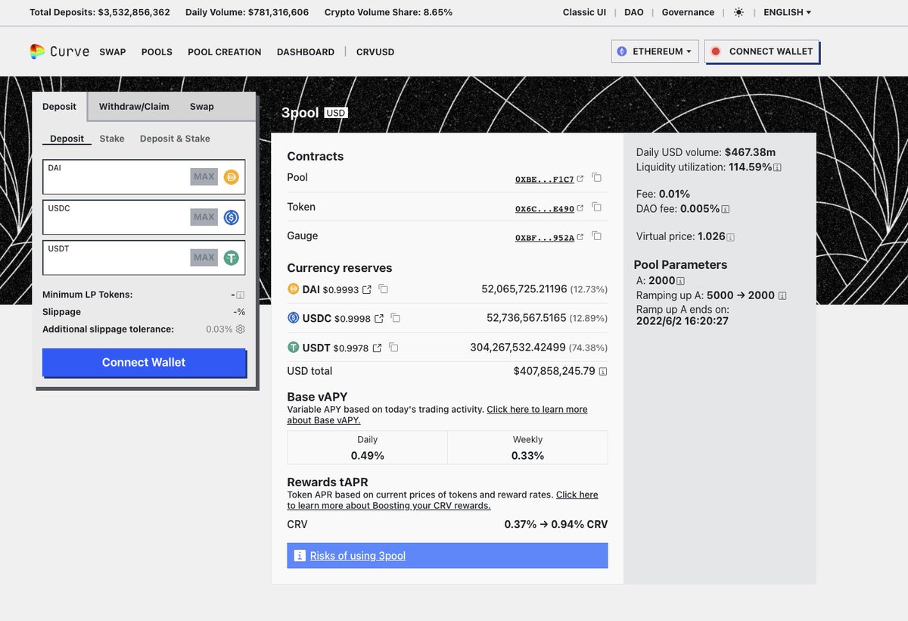Click the CONNECT WALLET header button

762,51
